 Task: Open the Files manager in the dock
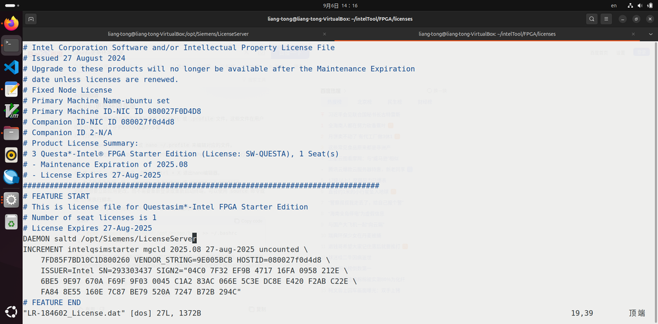coord(11,133)
